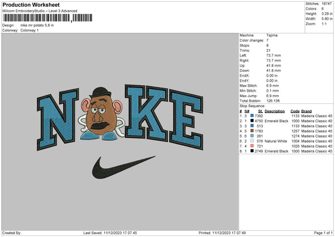
Task: Click the light blue swatch for stop 5
Action: coord(252,136)
